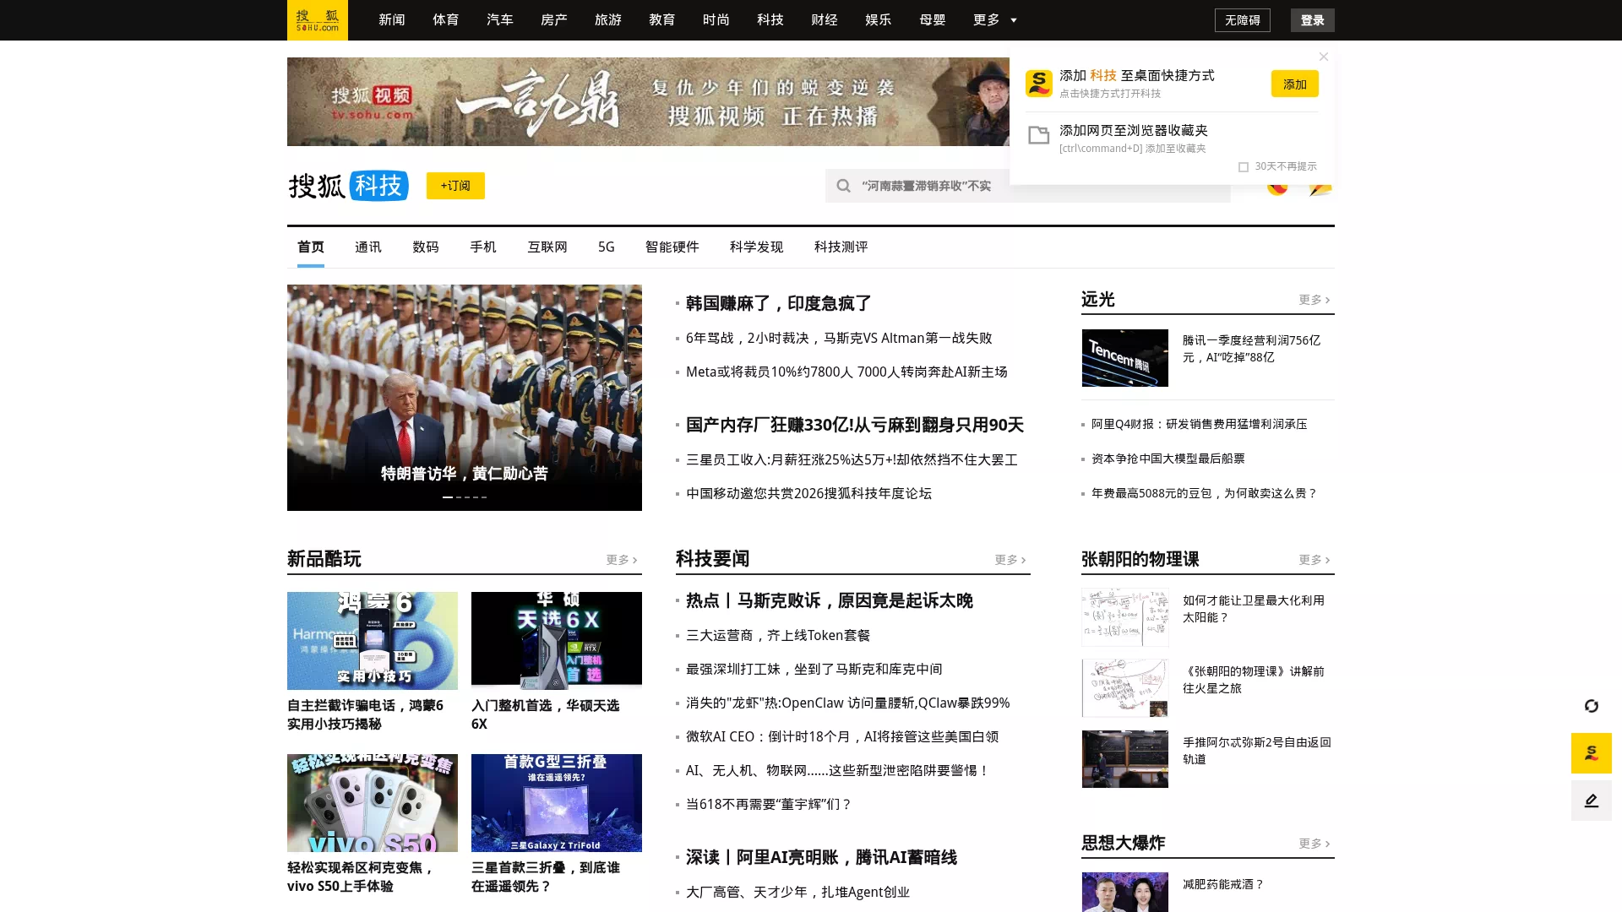The image size is (1622, 912).
Task: Click the yellow Sohu floating sidebar icon
Action: [1592, 753]
